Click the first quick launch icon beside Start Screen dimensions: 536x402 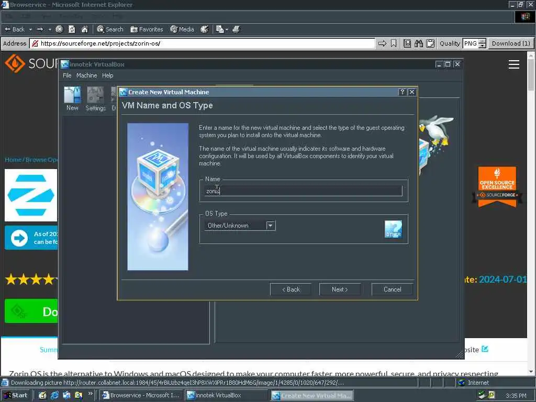42,395
